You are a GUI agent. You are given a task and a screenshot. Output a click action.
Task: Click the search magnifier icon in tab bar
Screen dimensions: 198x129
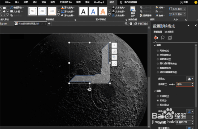point(126,23)
